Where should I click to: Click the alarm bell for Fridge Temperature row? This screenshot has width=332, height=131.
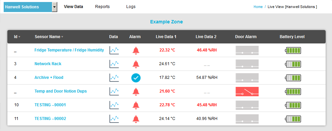coord(136,50)
